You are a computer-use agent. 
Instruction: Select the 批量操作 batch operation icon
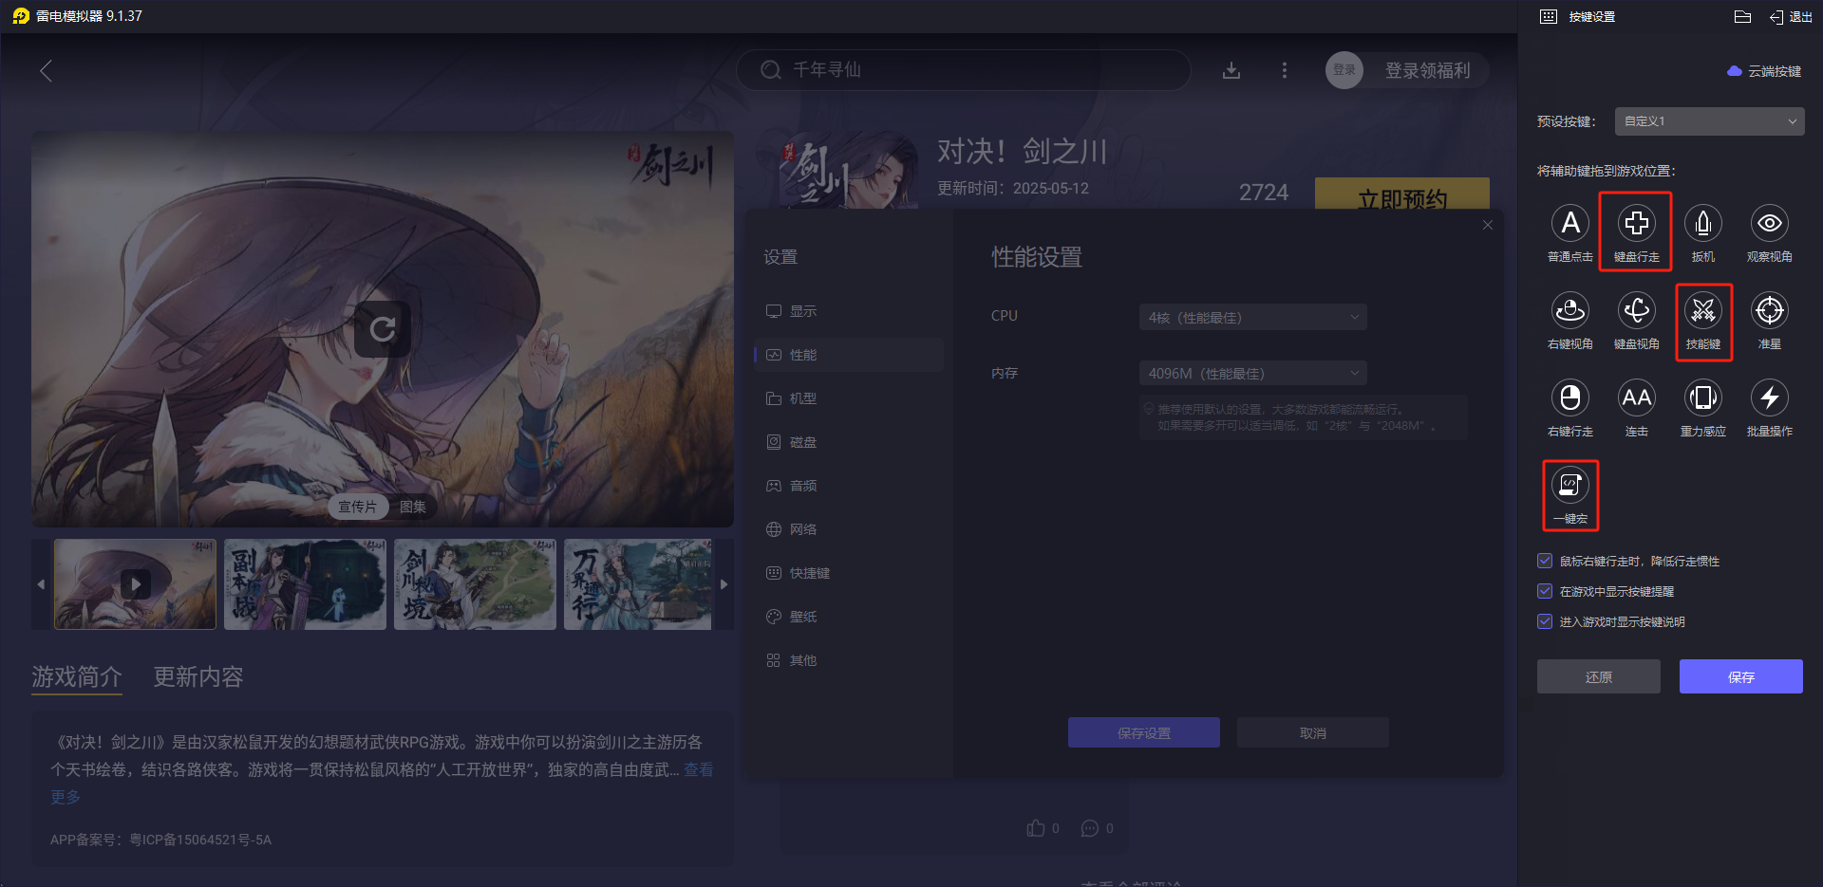coord(1770,398)
